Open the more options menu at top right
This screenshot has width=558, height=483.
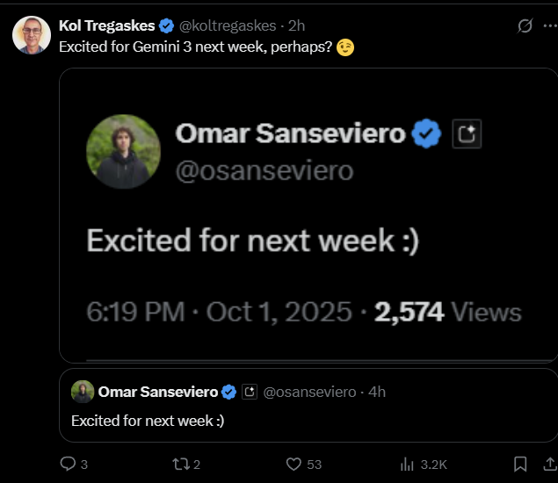point(551,26)
